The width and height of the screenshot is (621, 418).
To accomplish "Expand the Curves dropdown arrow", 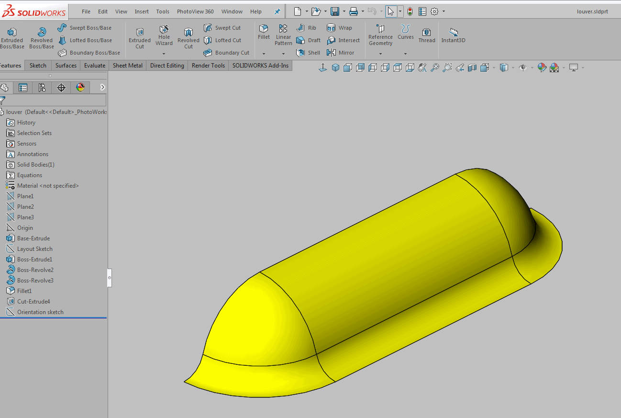I will [x=405, y=54].
